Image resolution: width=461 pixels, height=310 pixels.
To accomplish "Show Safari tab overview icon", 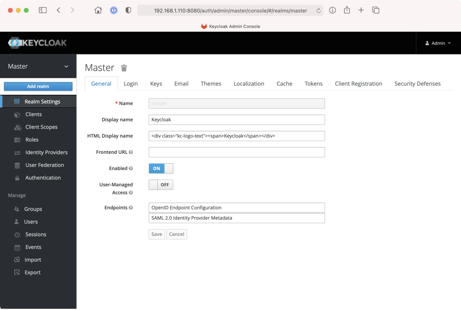I will coord(376,10).
